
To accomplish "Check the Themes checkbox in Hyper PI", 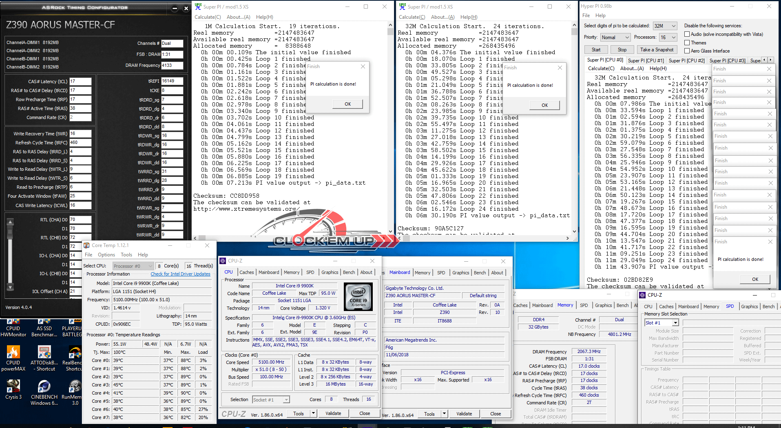I will tap(687, 43).
